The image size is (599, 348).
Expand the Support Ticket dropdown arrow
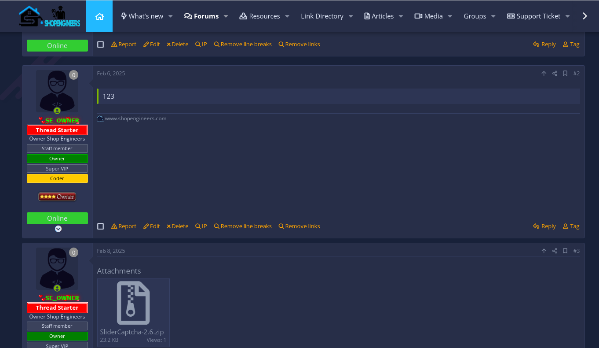[x=568, y=16]
